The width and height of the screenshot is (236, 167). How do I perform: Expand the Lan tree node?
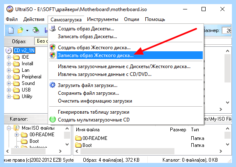pyautogui.click(x=9, y=70)
